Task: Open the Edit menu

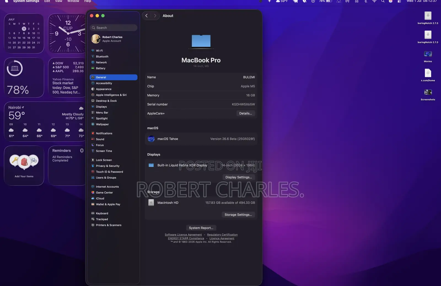Action: tap(47, 1)
